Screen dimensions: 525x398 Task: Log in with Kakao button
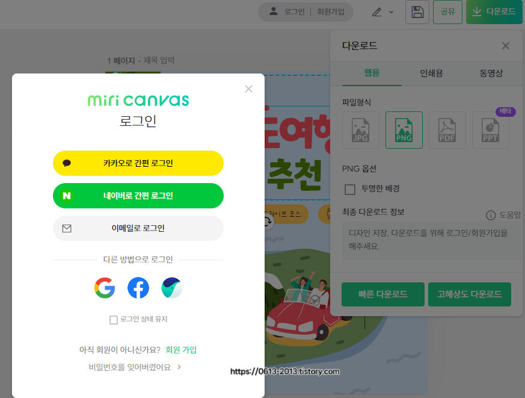click(138, 163)
